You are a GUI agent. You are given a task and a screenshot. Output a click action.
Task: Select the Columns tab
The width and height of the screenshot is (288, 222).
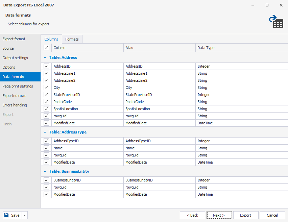(x=51, y=39)
